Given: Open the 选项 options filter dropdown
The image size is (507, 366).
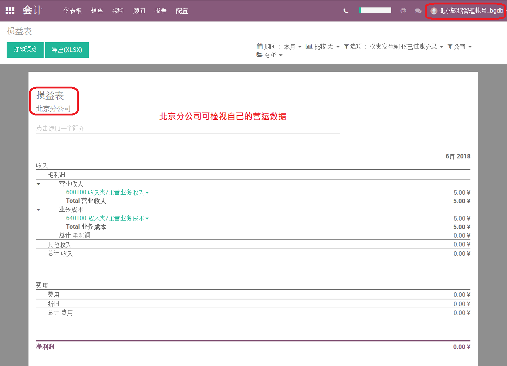Looking at the screenshot, I should pos(393,47).
